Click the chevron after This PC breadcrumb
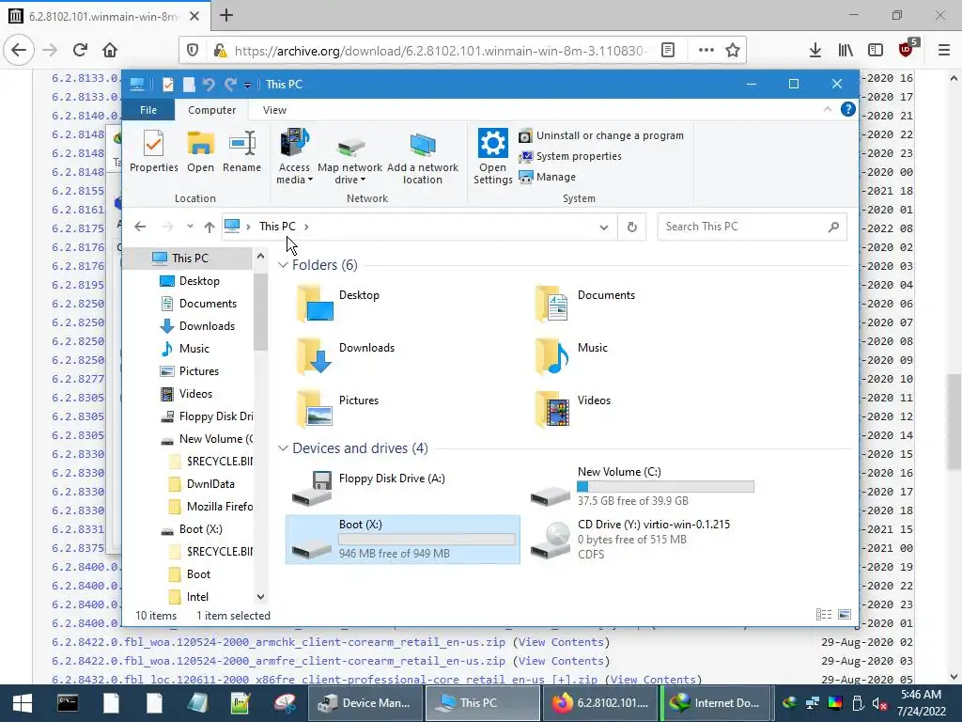Screen dimensions: 962x722 pyautogui.click(x=306, y=227)
